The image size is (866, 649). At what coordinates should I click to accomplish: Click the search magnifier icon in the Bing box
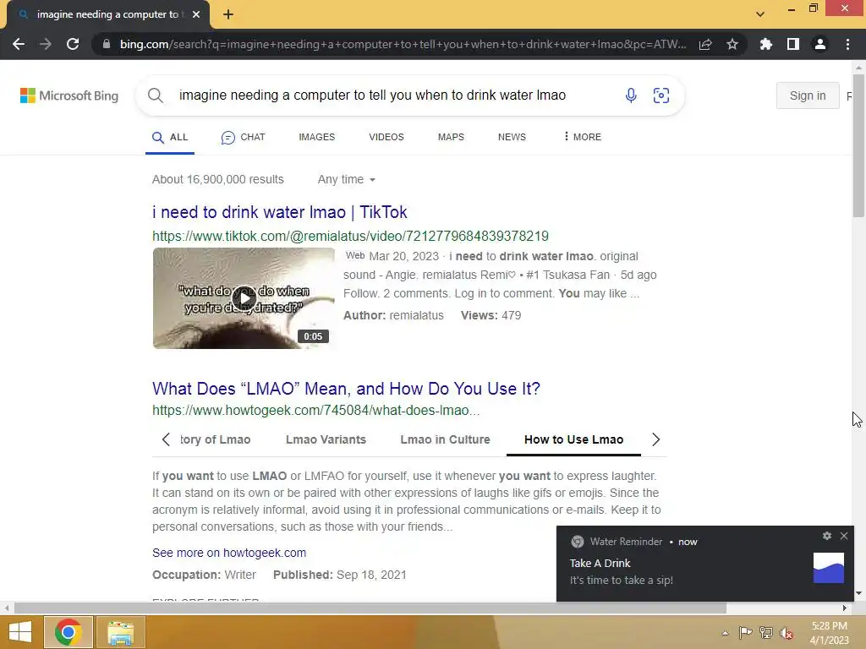point(156,95)
